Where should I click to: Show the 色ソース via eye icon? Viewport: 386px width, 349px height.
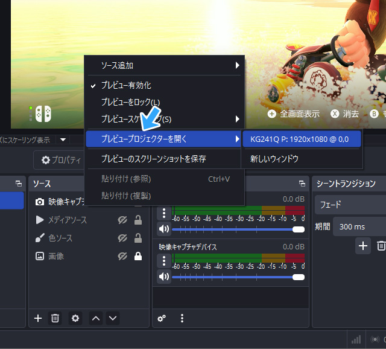coord(122,238)
